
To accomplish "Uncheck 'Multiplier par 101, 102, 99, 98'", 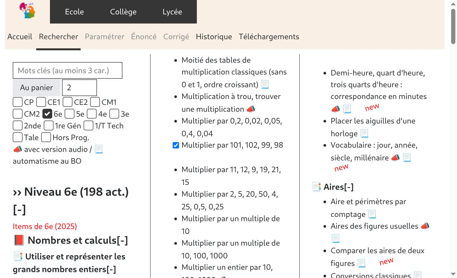I will coord(176,145).
